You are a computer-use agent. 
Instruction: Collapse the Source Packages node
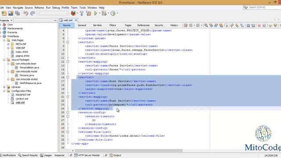click(x=4, y=60)
